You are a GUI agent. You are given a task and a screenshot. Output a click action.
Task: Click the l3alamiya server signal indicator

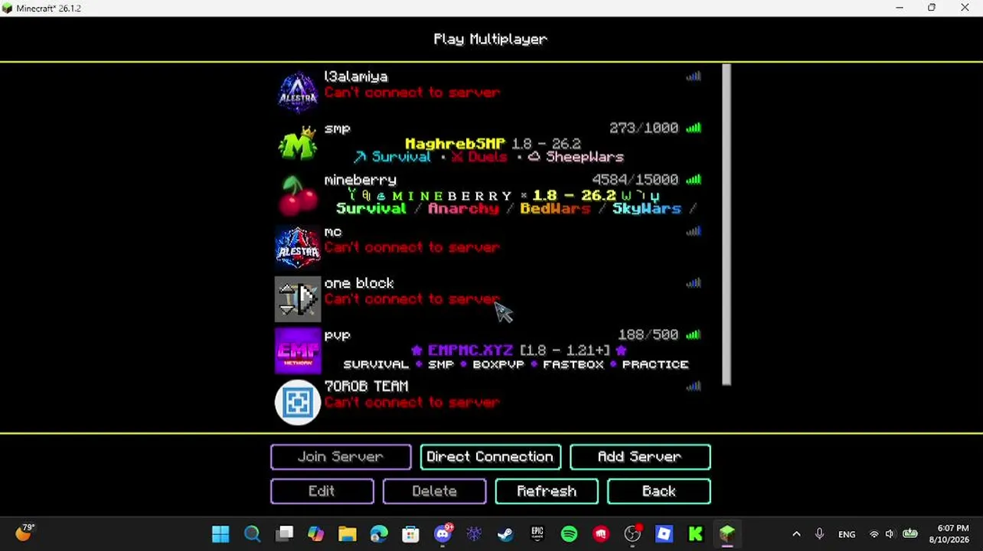point(694,77)
